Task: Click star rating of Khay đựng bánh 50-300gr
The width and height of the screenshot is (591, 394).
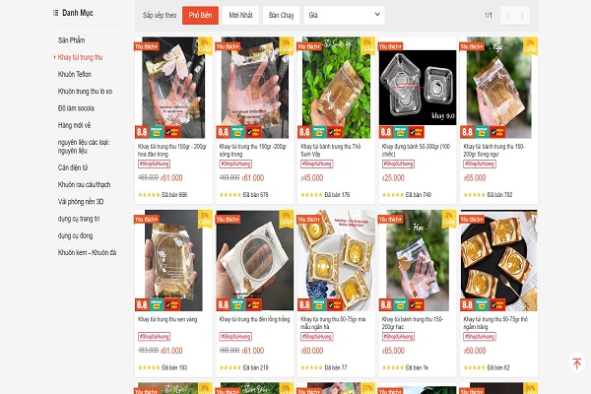Action: point(393,195)
